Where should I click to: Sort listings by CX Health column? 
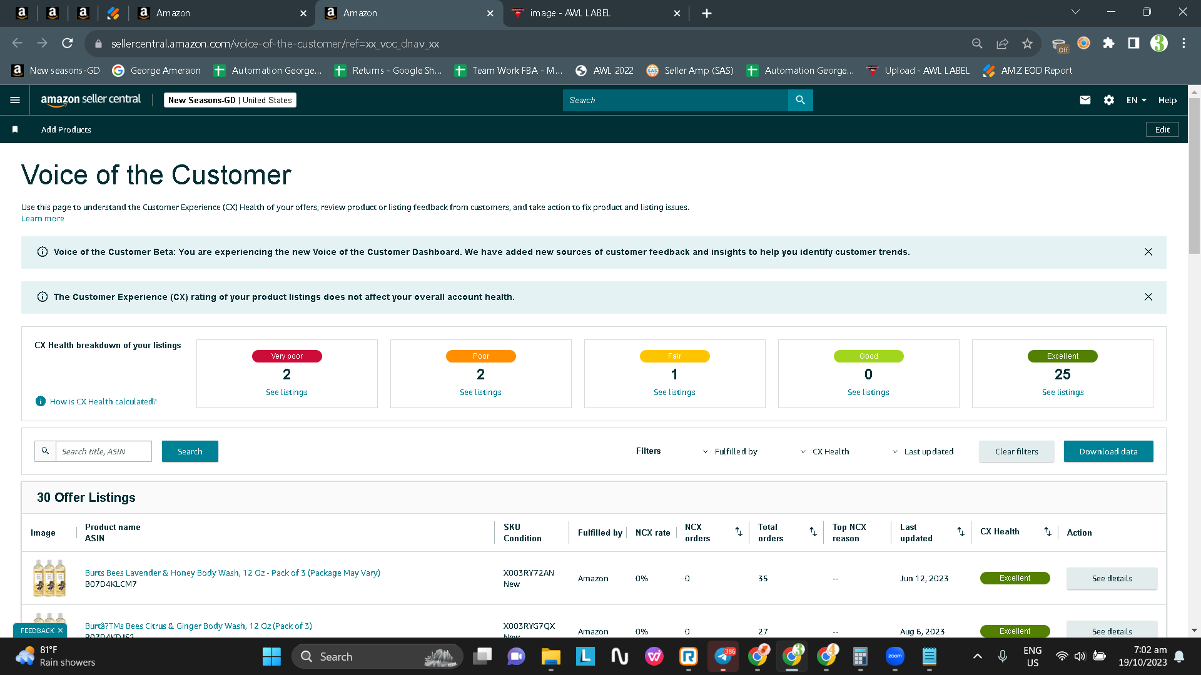[1048, 532]
